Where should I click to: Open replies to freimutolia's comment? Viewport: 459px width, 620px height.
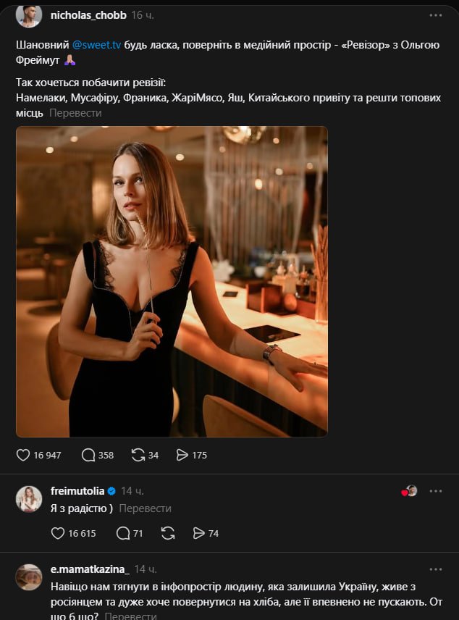124,533
